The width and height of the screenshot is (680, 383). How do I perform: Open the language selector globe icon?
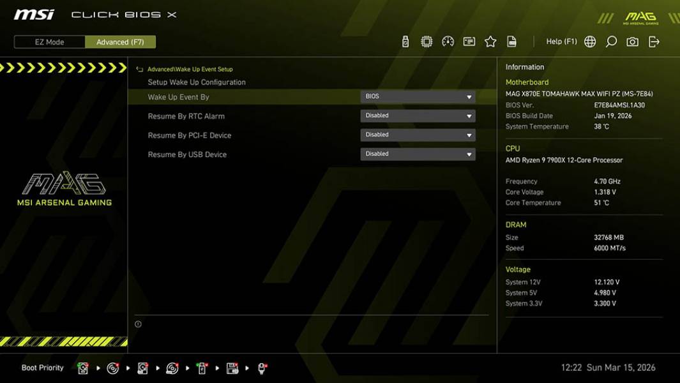coord(590,41)
